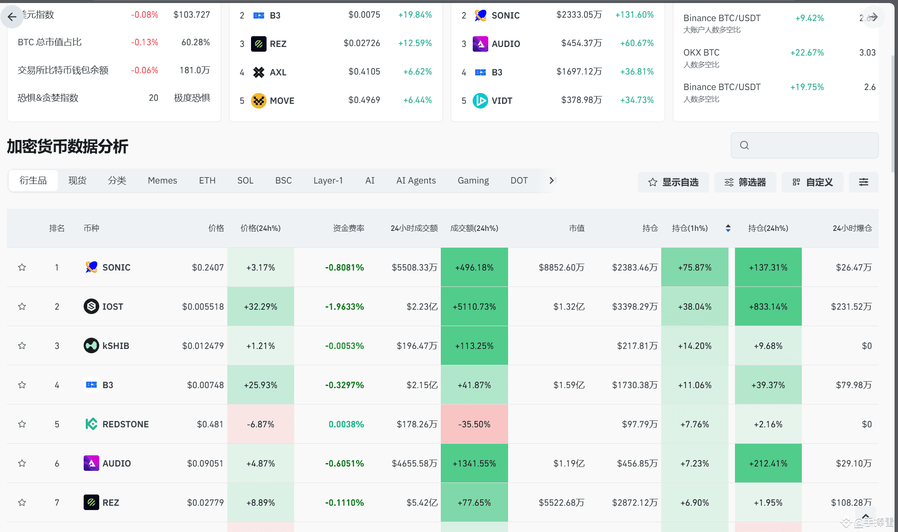
Task: Click the back arrow at top left
Action: (x=12, y=17)
